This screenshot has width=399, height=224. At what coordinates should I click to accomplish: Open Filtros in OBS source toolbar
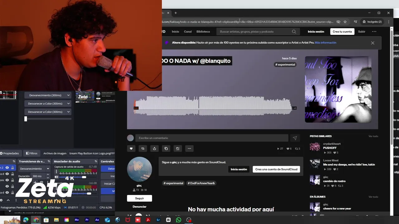coord(31,153)
